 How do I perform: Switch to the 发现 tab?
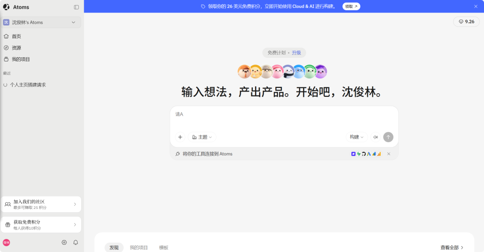[114, 248]
